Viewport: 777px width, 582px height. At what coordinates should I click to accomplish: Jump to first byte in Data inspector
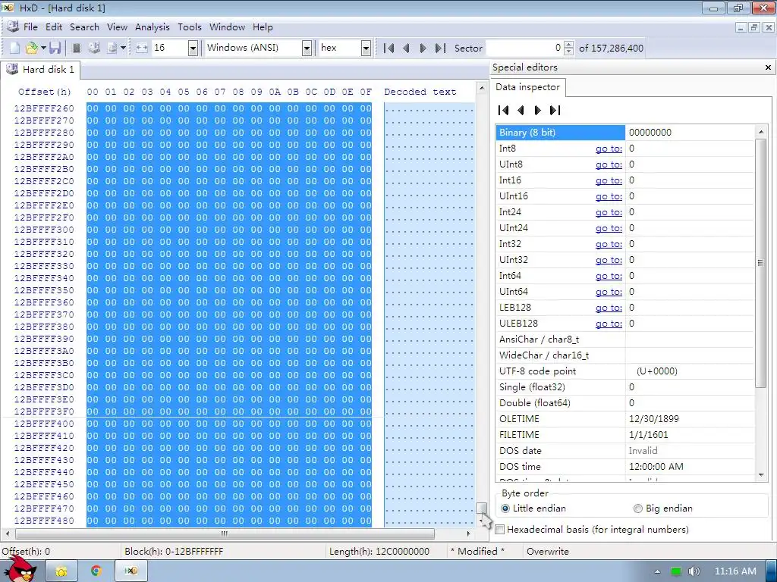coord(504,111)
